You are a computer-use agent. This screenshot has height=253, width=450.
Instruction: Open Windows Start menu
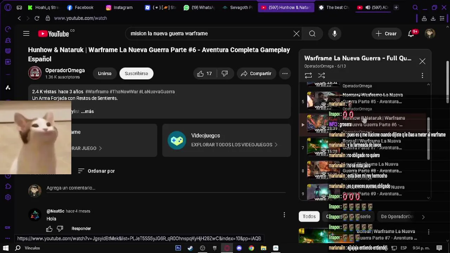pos(6,248)
